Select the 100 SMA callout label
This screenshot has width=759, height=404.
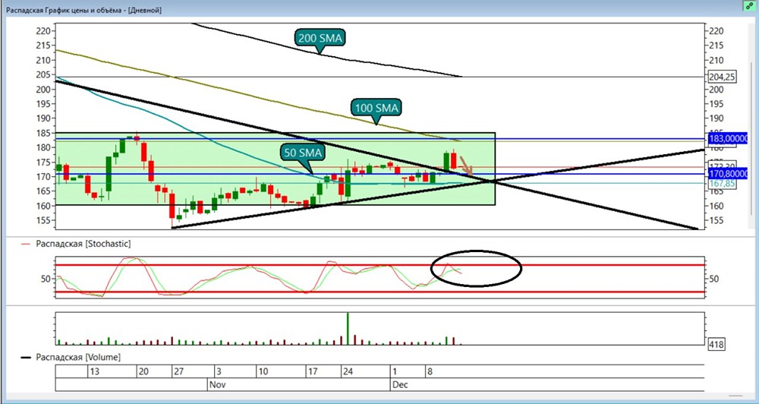point(376,108)
